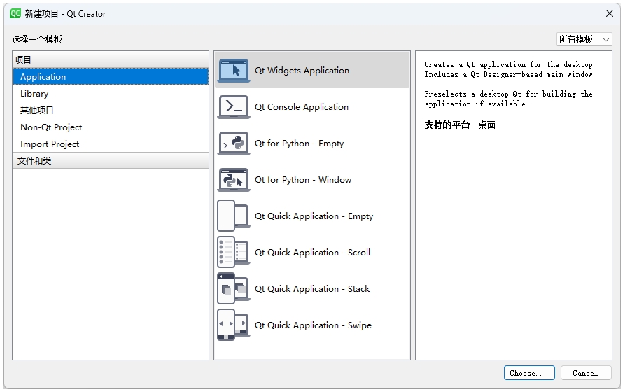Click the Qt Creator logo in title bar
Screen dimensions: 625x392
click(x=15, y=13)
